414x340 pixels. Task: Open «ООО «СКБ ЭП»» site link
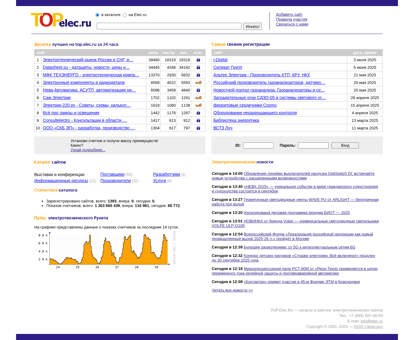[x=89, y=128]
